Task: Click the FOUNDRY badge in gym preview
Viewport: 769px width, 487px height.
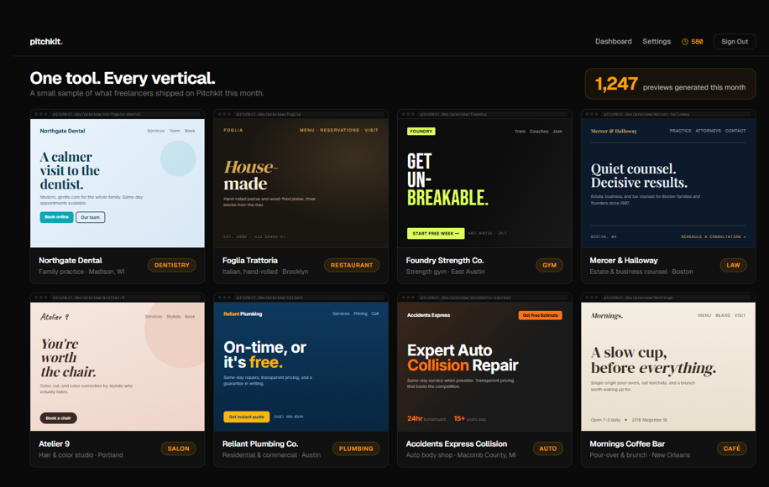Action: (x=421, y=131)
